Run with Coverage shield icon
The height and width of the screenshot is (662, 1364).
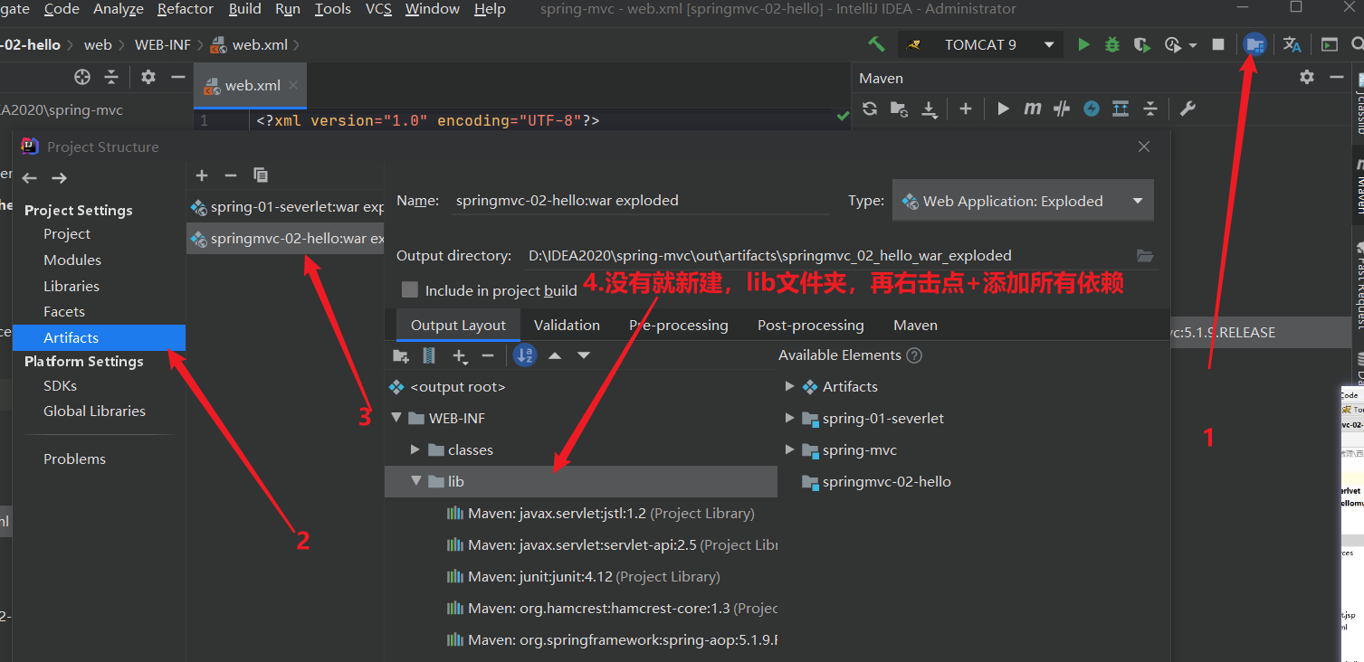(1141, 44)
